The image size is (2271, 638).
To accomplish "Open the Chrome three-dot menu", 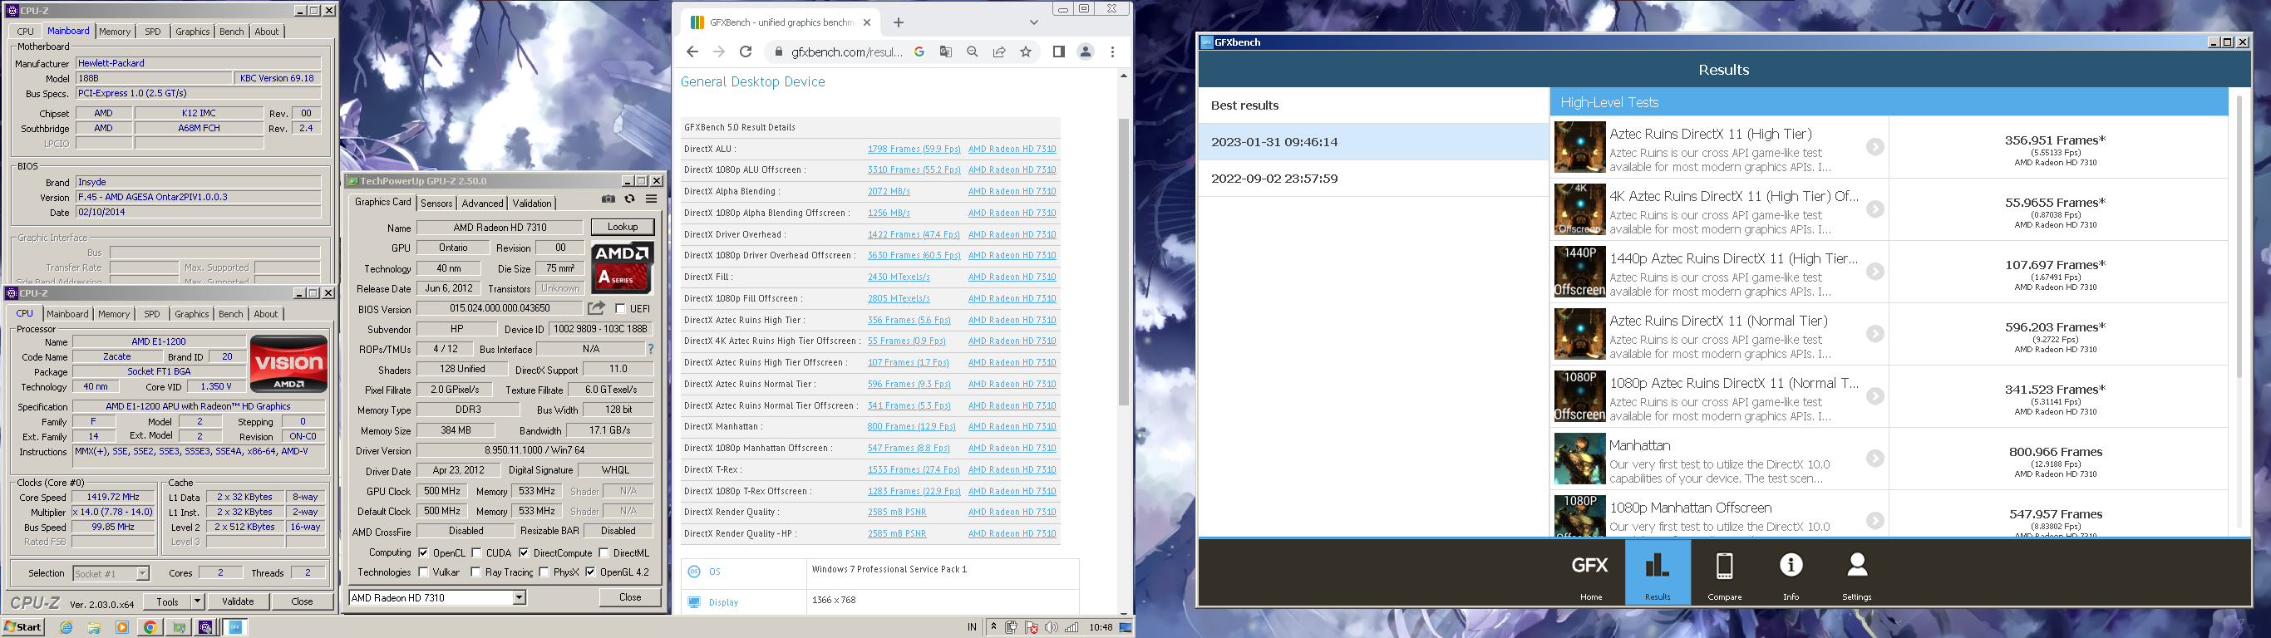I will click(1112, 52).
